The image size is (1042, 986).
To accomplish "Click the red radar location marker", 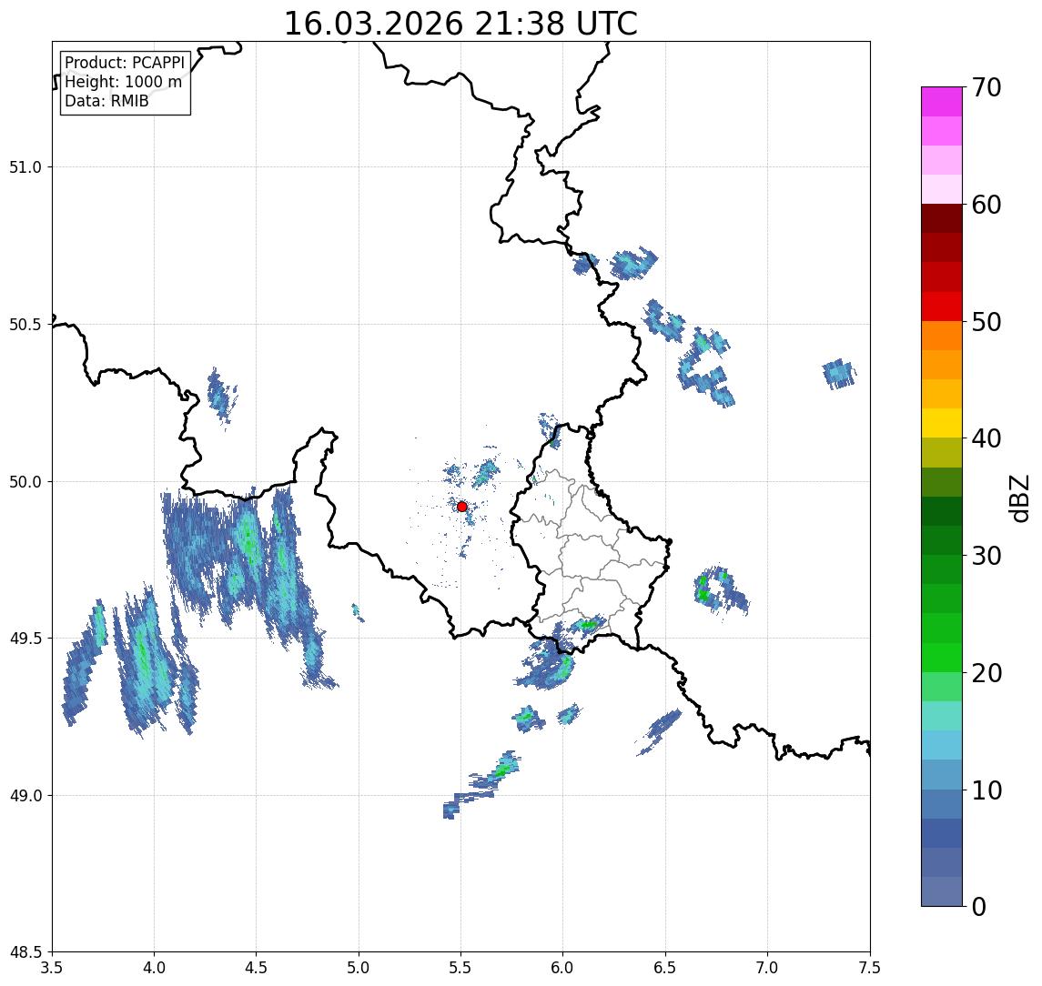I will [x=462, y=507].
